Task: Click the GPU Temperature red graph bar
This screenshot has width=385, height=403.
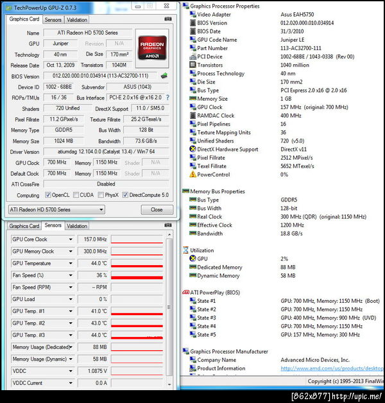Action: pyautogui.click(x=137, y=266)
